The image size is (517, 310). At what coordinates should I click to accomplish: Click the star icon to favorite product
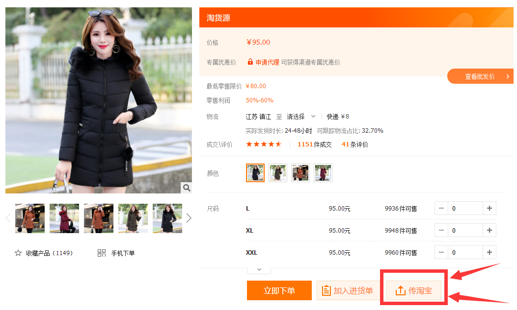(18, 253)
